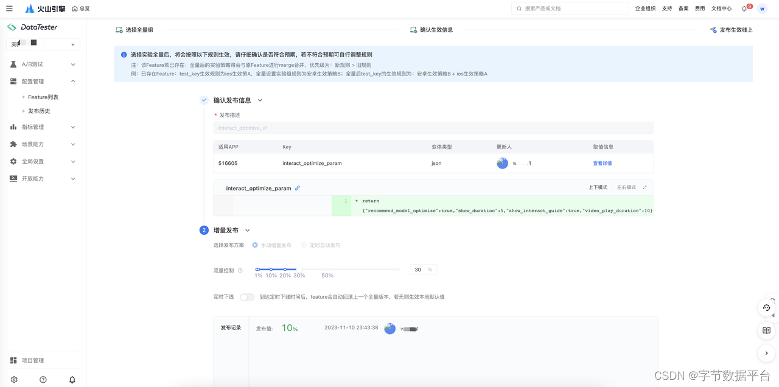Click the right-arrow floating button
Viewport: 779px width, 387px height.
(x=766, y=353)
